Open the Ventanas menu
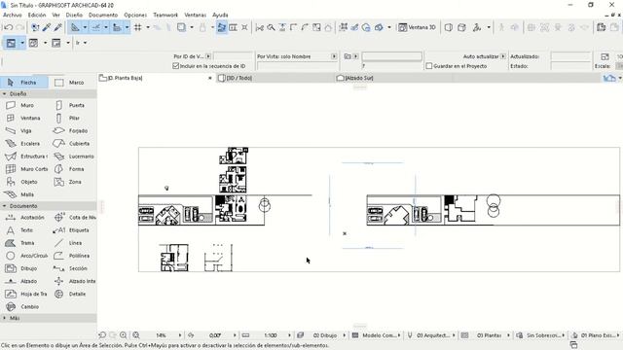The height and width of the screenshot is (350, 623). [x=195, y=15]
